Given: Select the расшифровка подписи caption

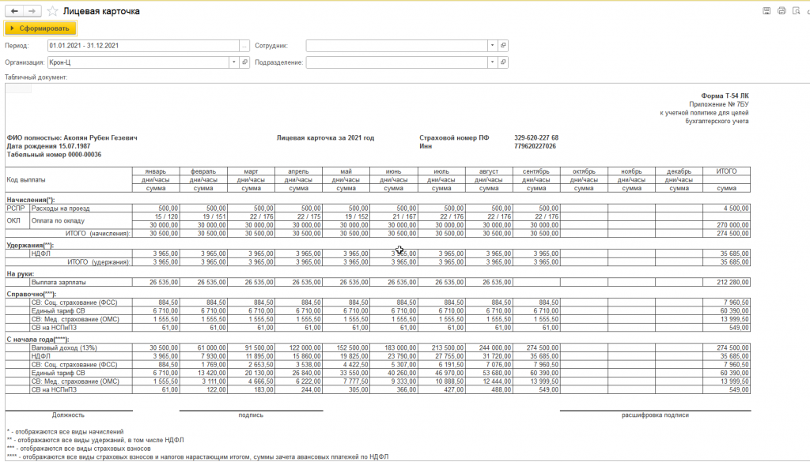Looking at the screenshot, I should [655, 415].
